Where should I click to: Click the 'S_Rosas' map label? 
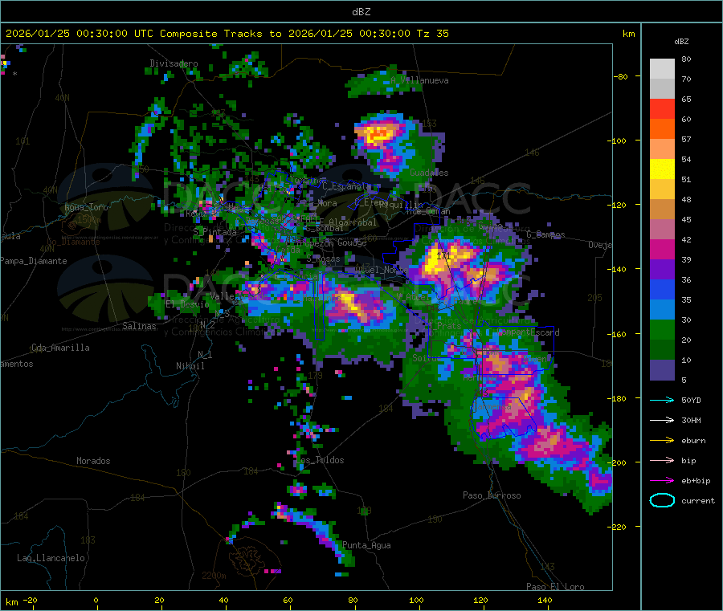point(323,259)
